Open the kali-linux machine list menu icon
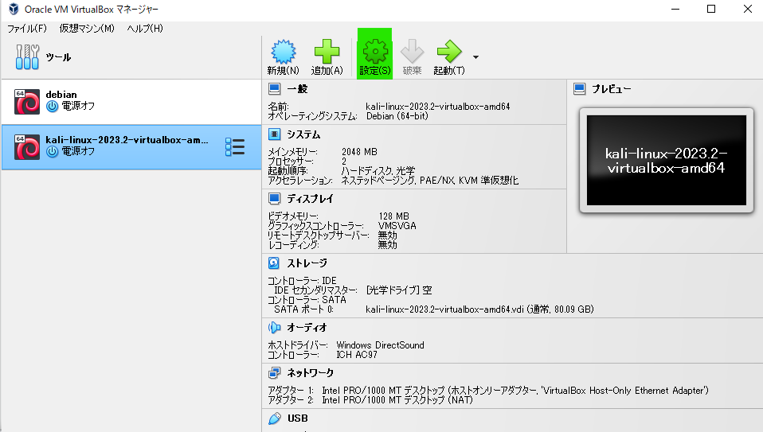This screenshot has width=763, height=432. [235, 146]
